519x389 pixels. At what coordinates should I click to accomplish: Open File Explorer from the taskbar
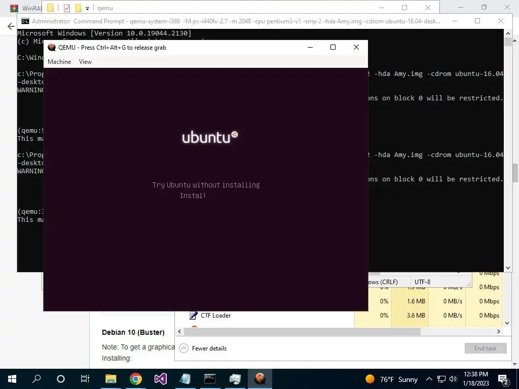[111, 379]
